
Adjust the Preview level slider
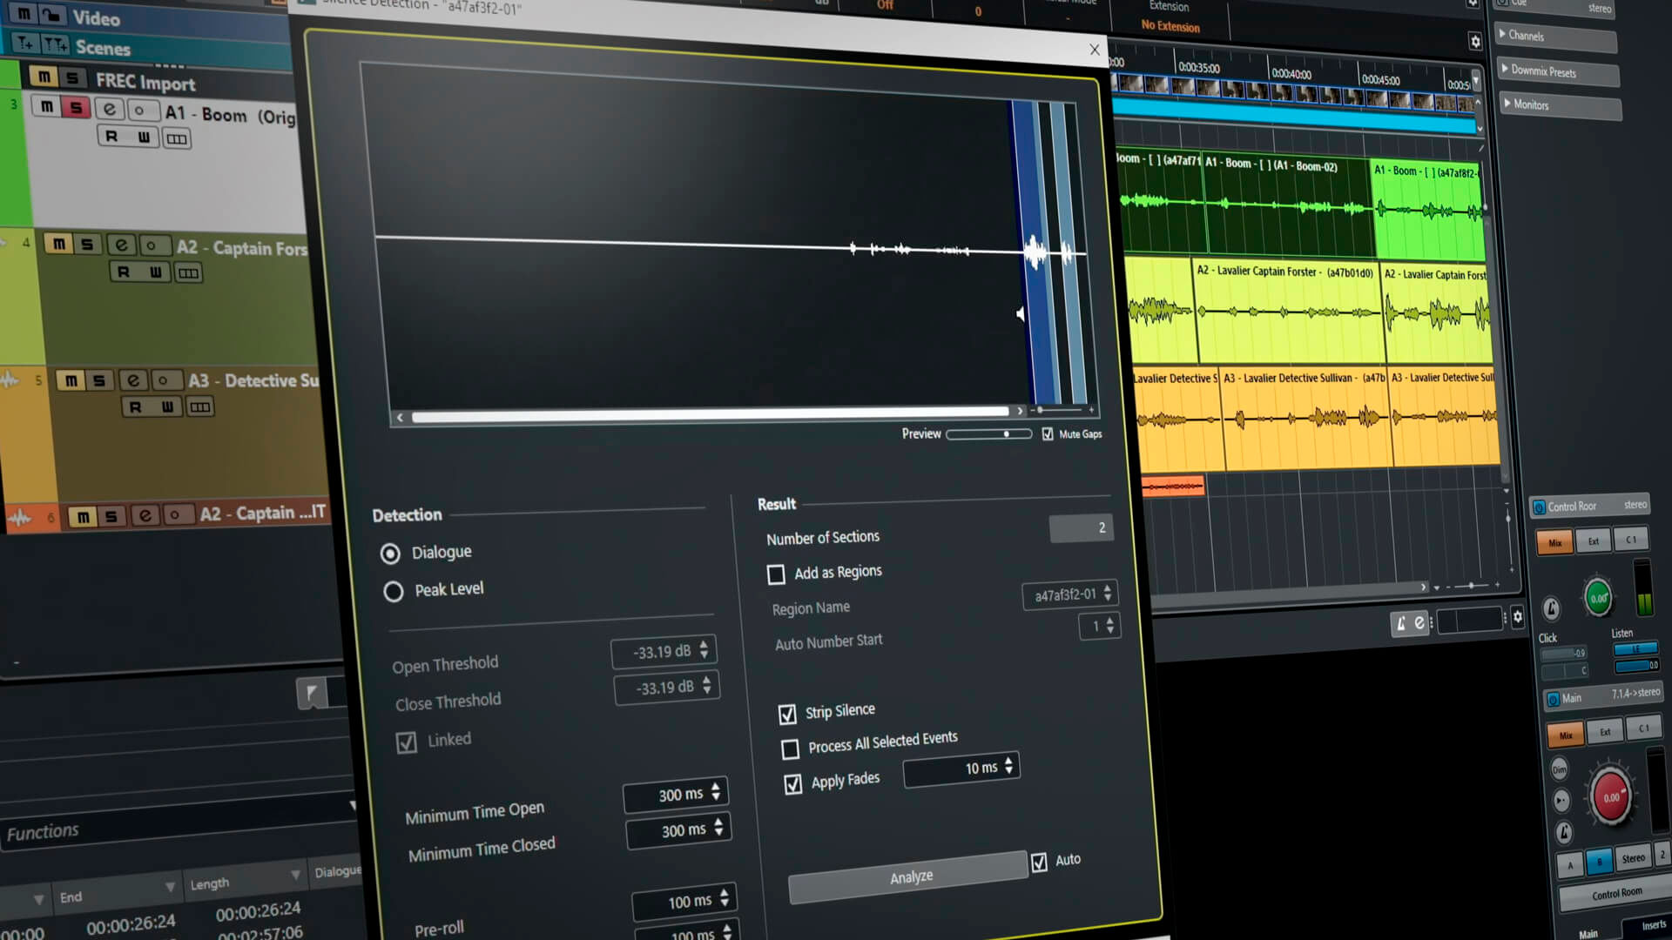[1007, 433]
